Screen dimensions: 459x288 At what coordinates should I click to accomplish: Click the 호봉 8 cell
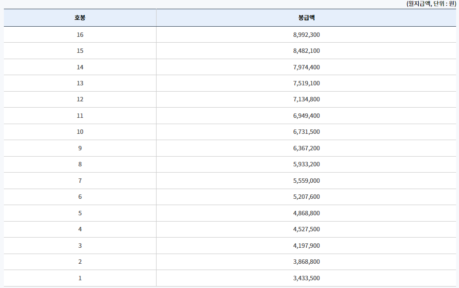(80, 164)
